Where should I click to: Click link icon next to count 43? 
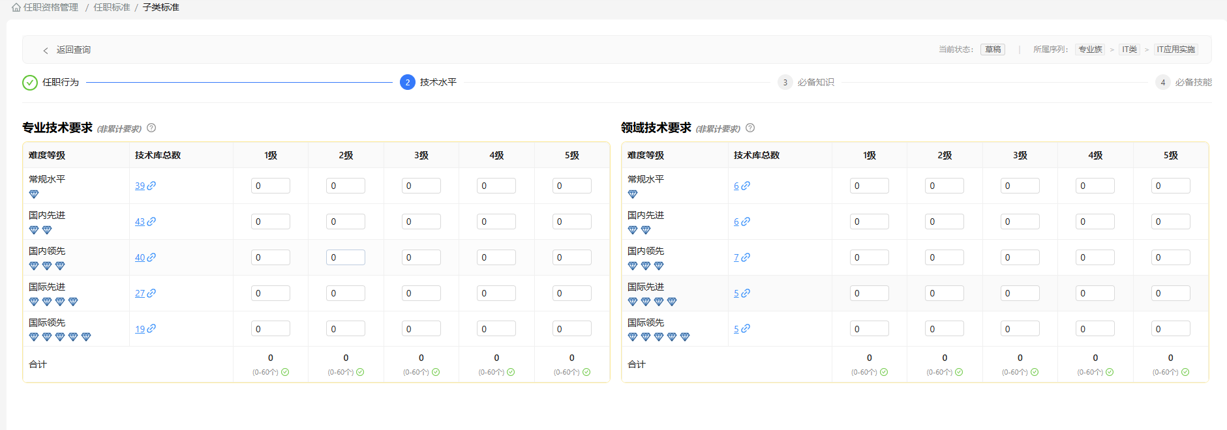tap(151, 222)
